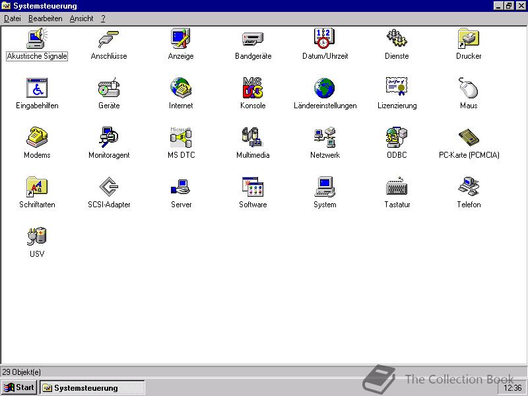
Task: Open the Anschlüsse control panel icon
Action: tap(109, 39)
